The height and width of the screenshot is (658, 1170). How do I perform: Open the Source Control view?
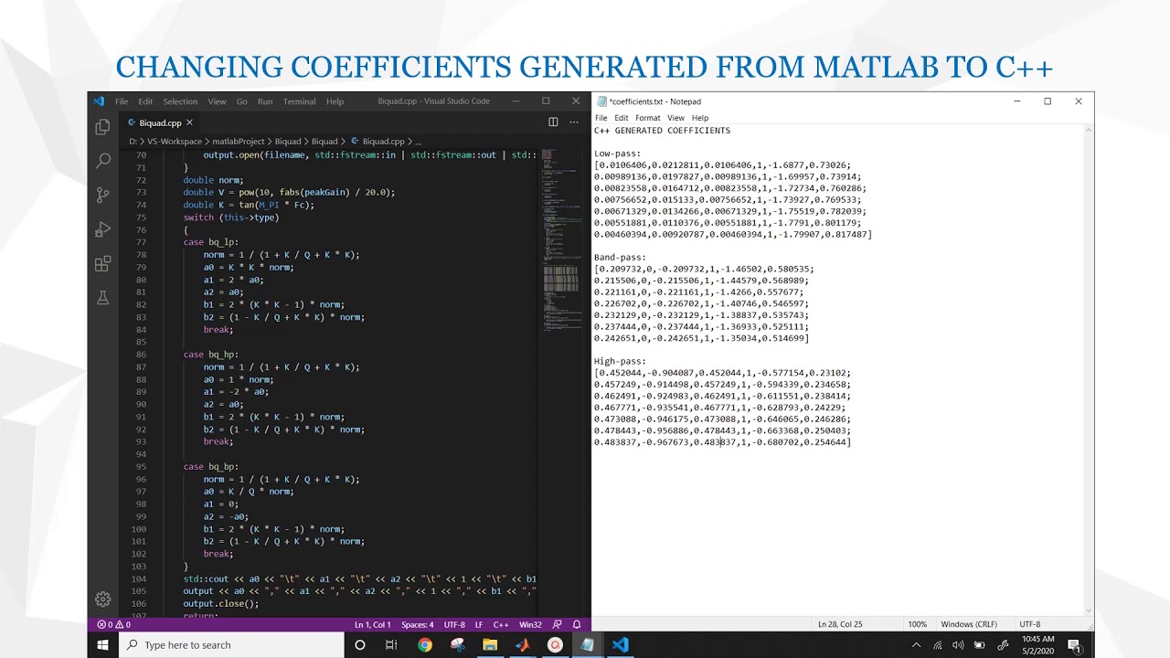click(102, 195)
